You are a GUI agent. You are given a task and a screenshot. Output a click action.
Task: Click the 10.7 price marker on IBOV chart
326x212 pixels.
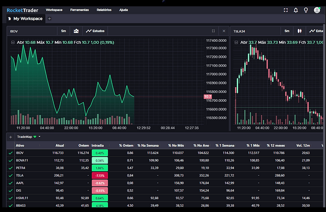pyautogui.click(x=208, y=97)
